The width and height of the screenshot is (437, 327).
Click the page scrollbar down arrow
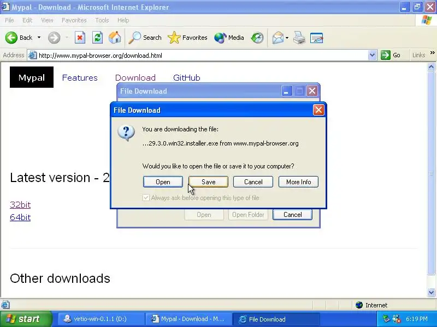431,292
